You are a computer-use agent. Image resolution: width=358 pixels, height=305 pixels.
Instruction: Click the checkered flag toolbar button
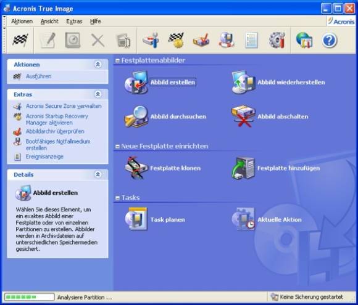(20, 40)
